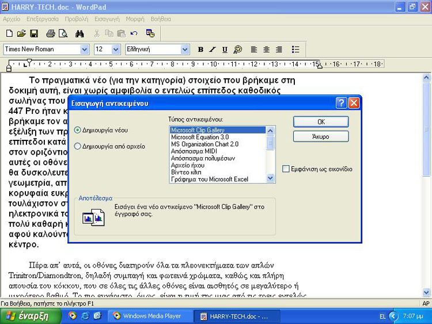Open the 'Βοήθεια' menu
The height and width of the screenshot is (324, 432).
[161, 19]
